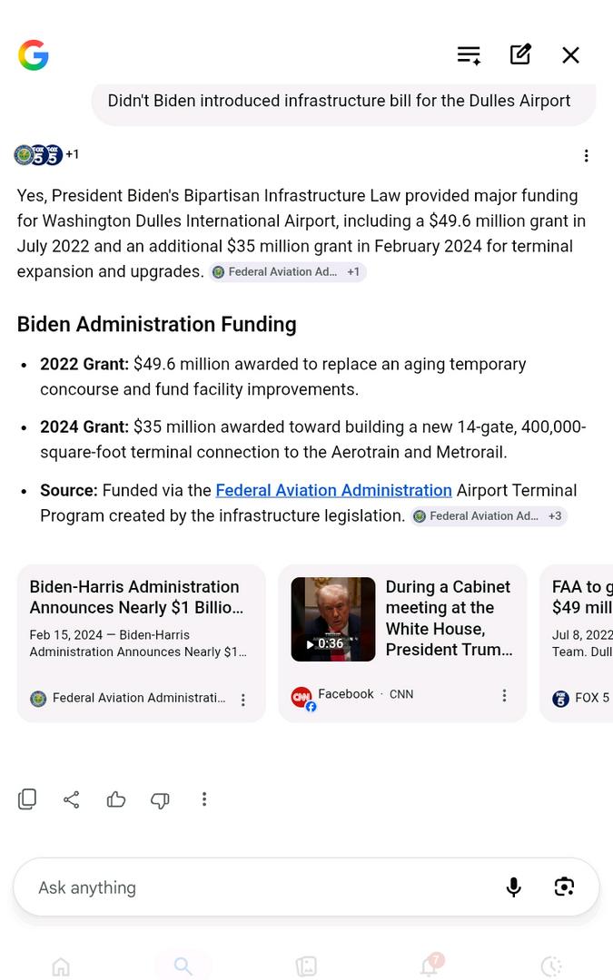This screenshot has height=980, width=613.
Task: Share this answer
Action: [x=72, y=799]
